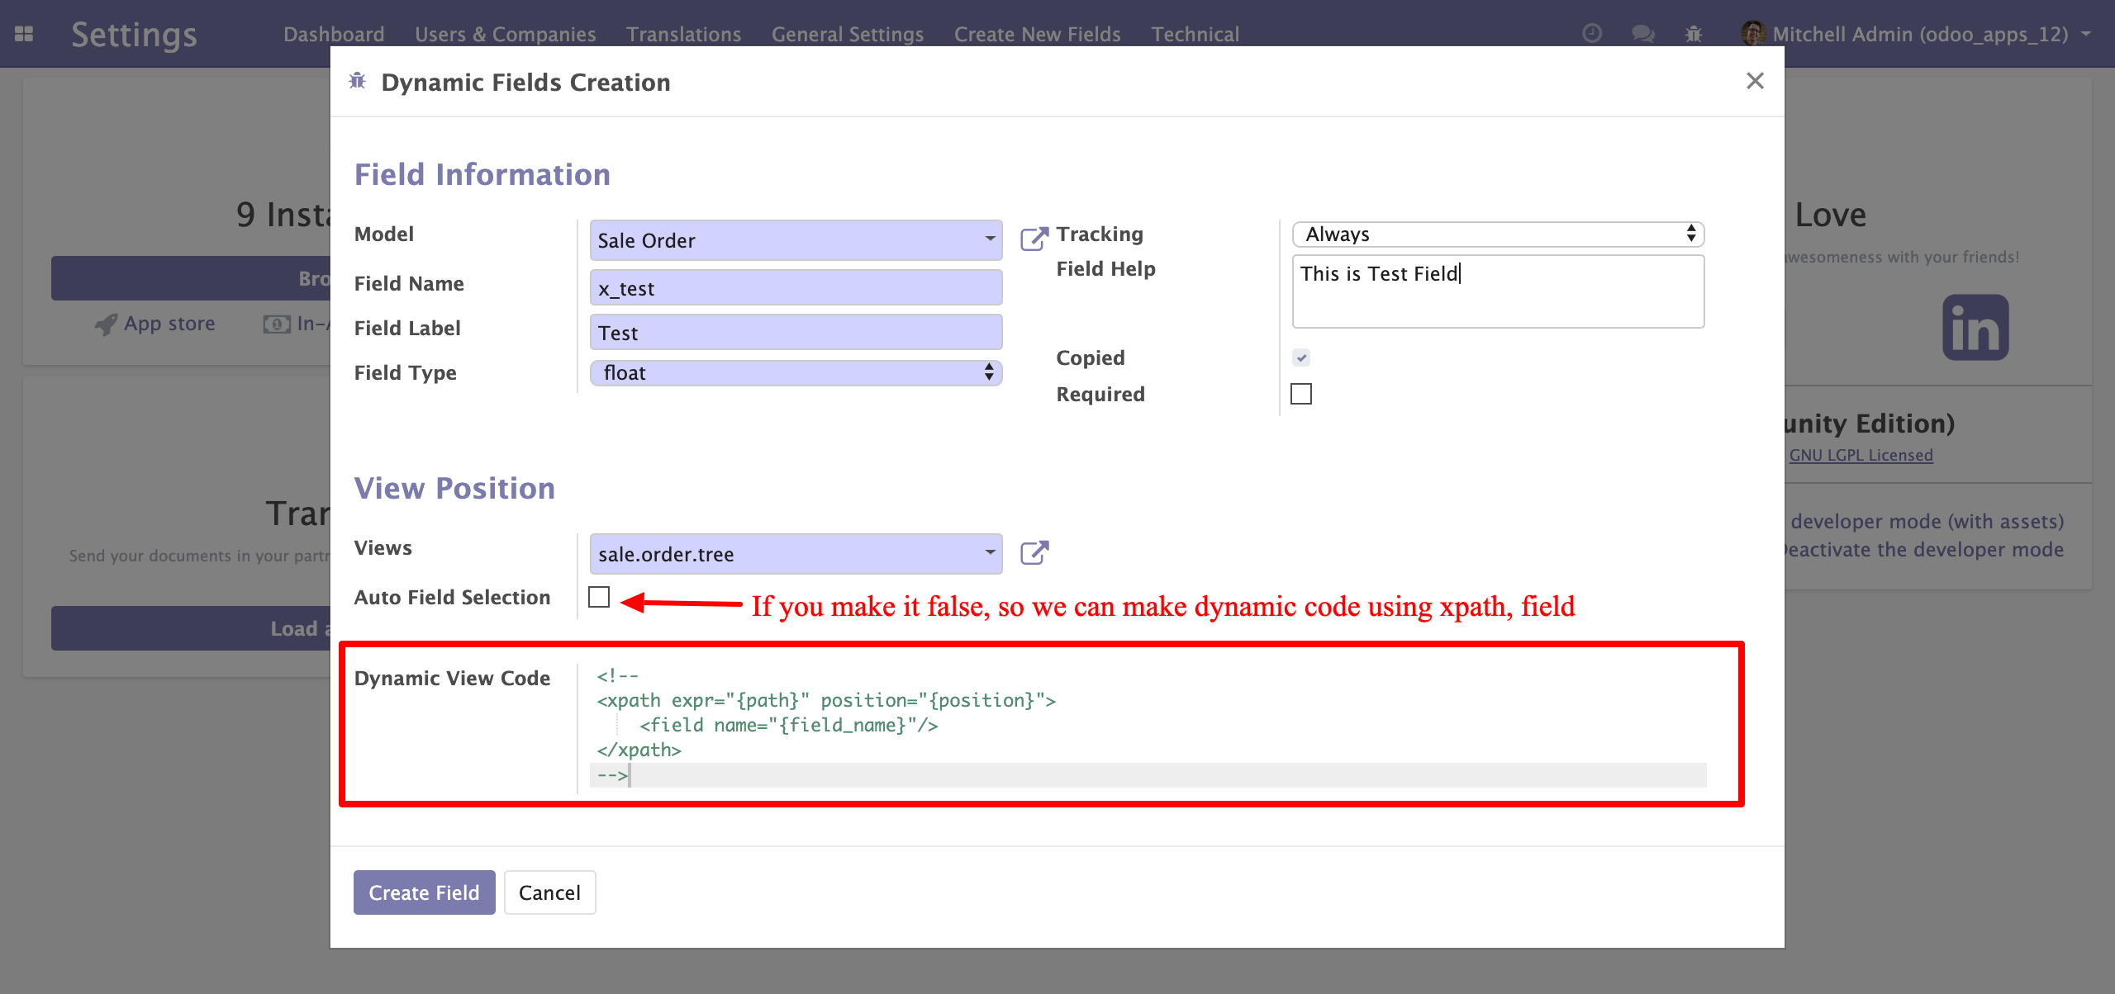Click the Field Information heading
This screenshot has height=994, width=2115.
(482, 174)
